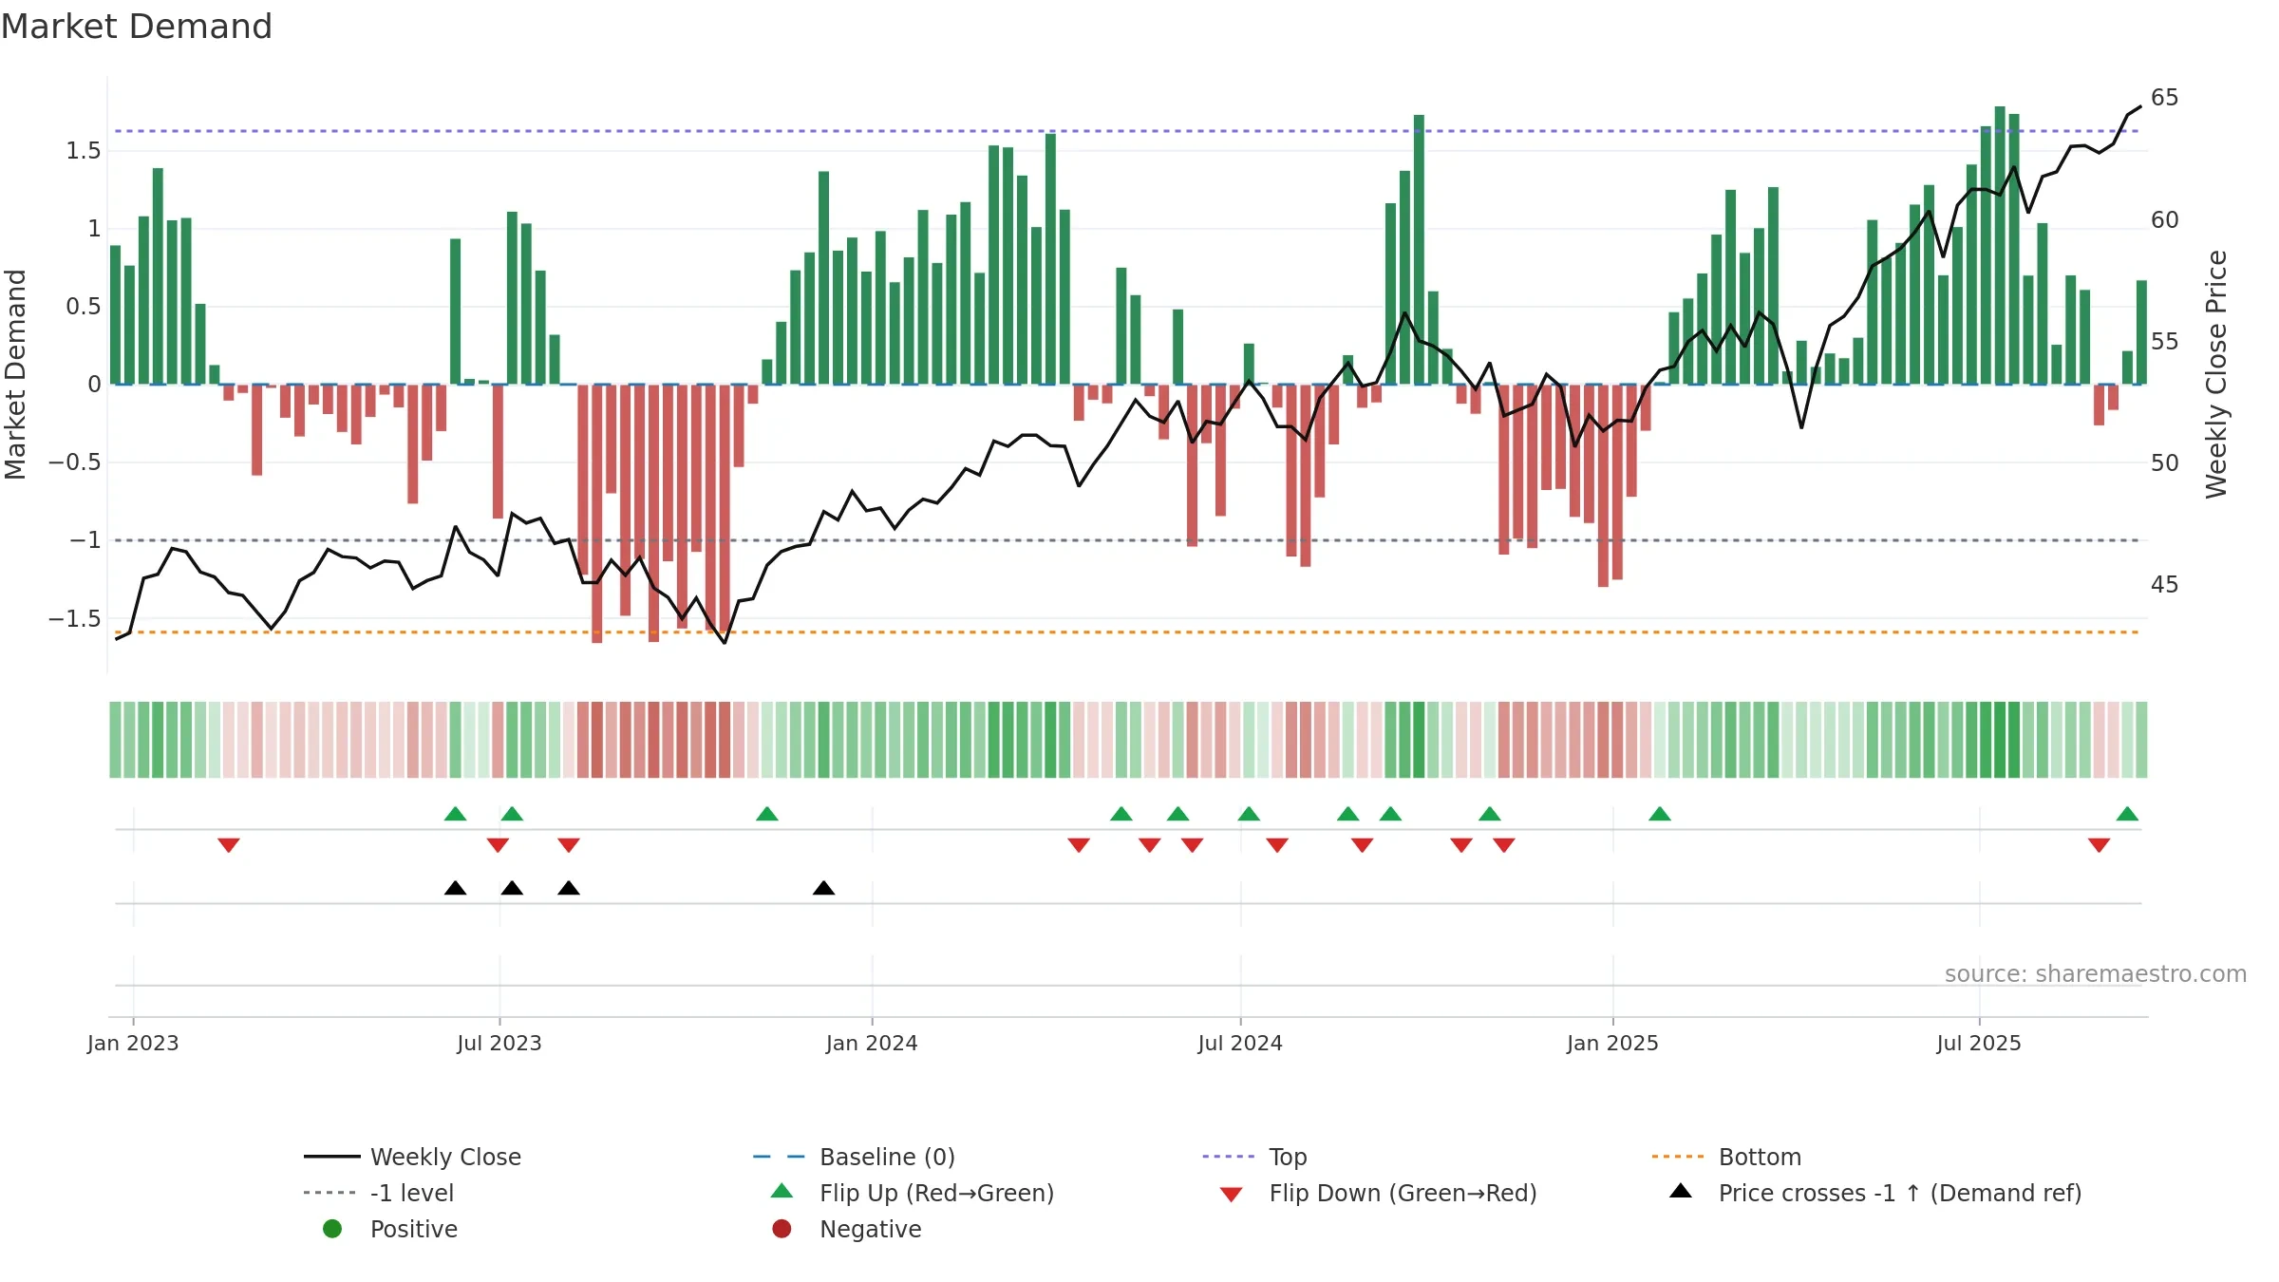Toggle the Top legend entry

point(1255,1157)
